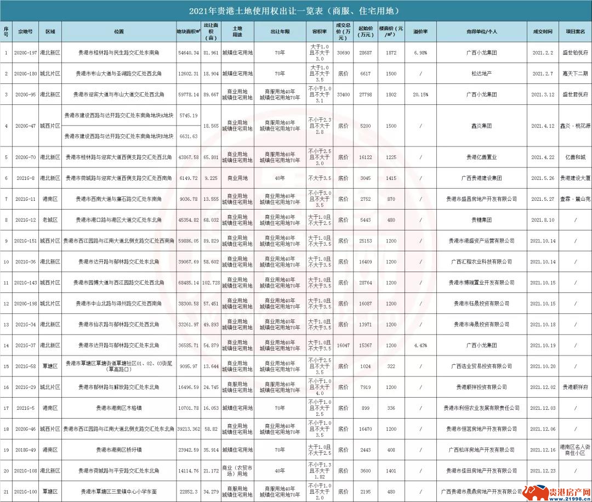Image resolution: width=592 pixels, height=502 pixels.
Task: Click winner '贵港亿善置业'
Action: [481, 157]
